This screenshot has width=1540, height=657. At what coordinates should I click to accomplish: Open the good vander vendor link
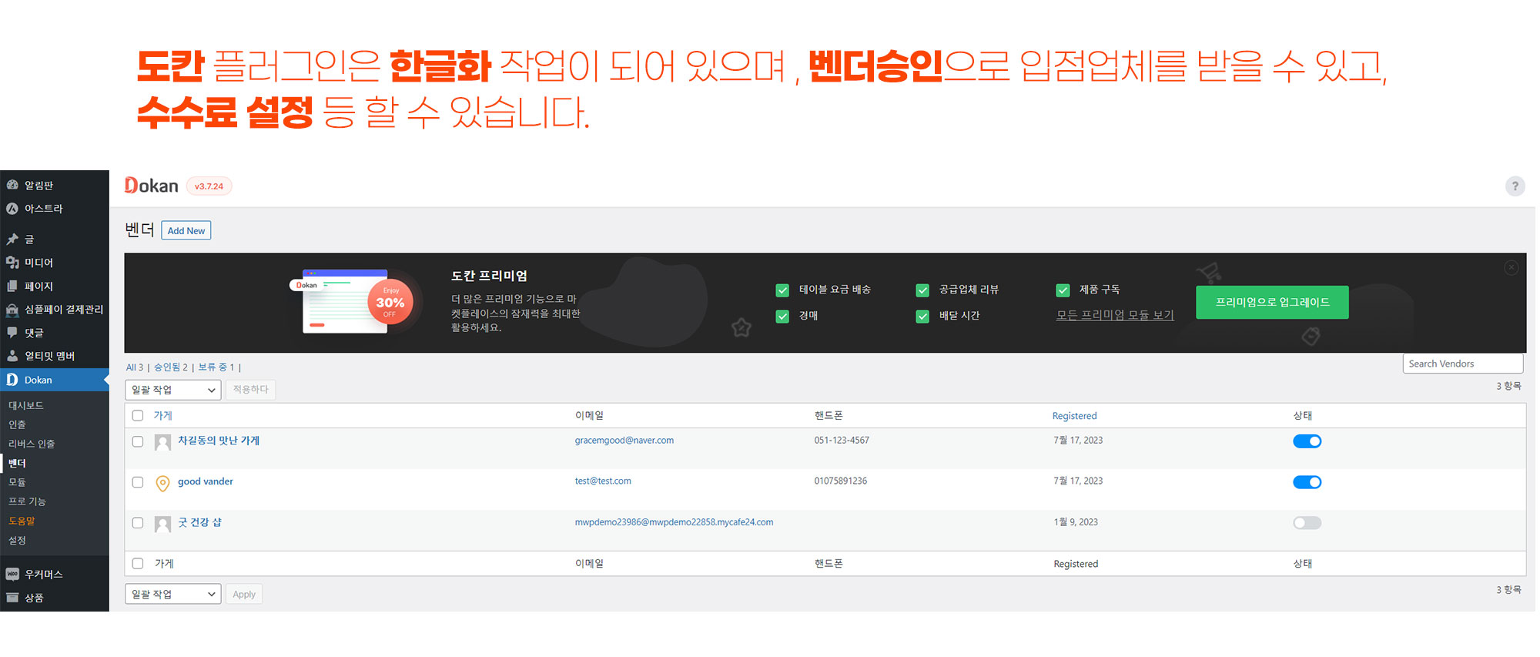(x=206, y=481)
